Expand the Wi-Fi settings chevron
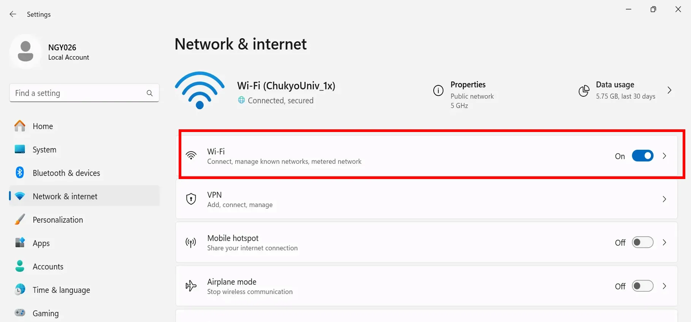Screen dimensions: 691x322 pos(664,156)
